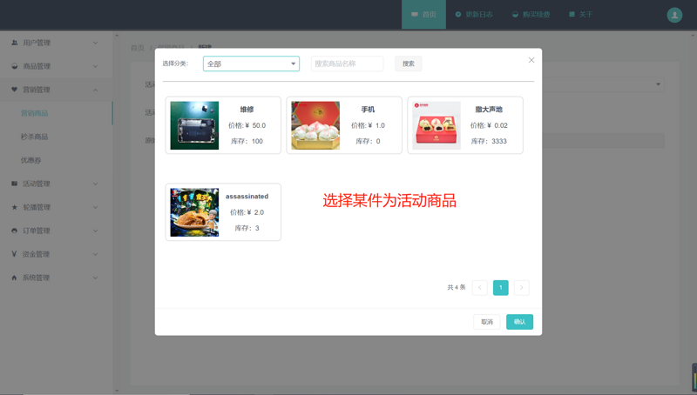Open the 关于 top navigation item
The height and width of the screenshot is (395, 697).
pyautogui.click(x=580, y=15)
